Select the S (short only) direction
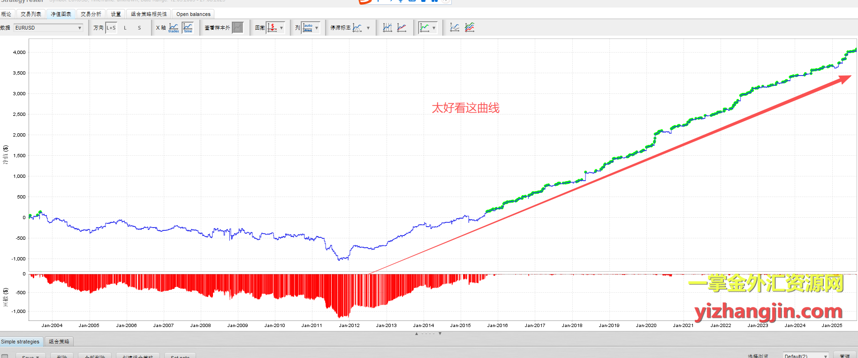 click(139, 28)
